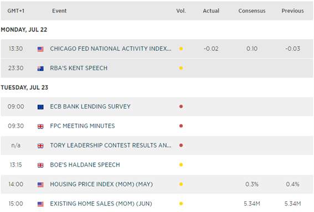Click the Vol. column header

[181, 11]
